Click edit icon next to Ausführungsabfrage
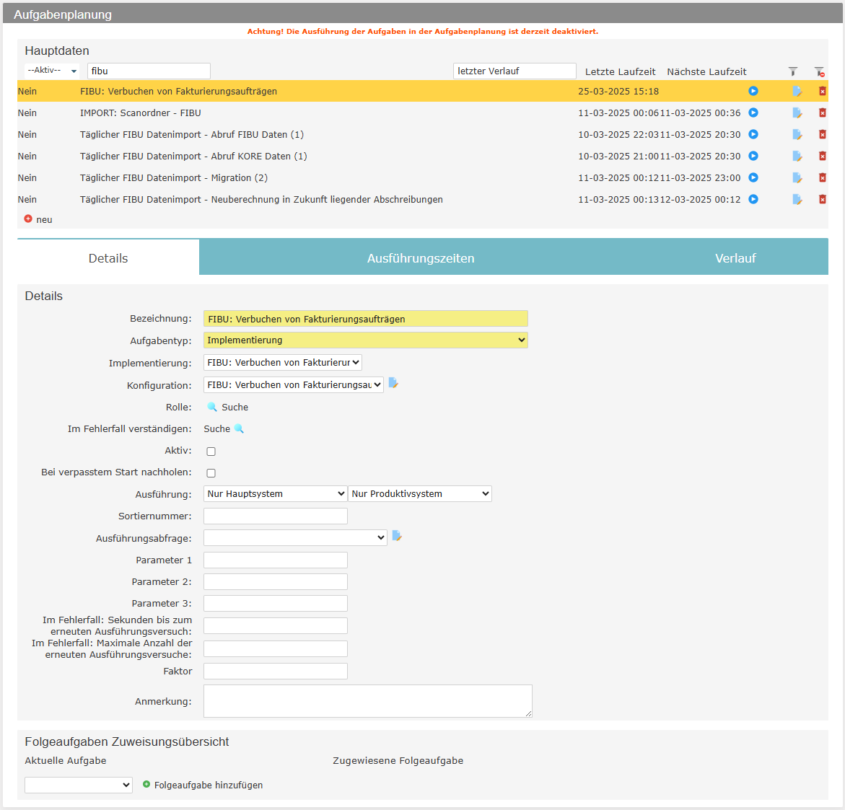This screenshot has height=810, width=845. [x=397, y=536]
